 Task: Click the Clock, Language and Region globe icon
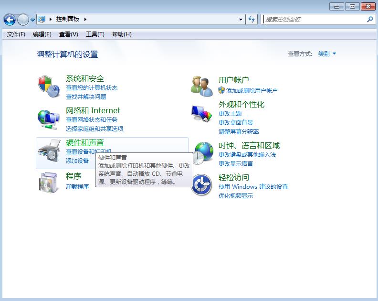click(x=204, y=153)
